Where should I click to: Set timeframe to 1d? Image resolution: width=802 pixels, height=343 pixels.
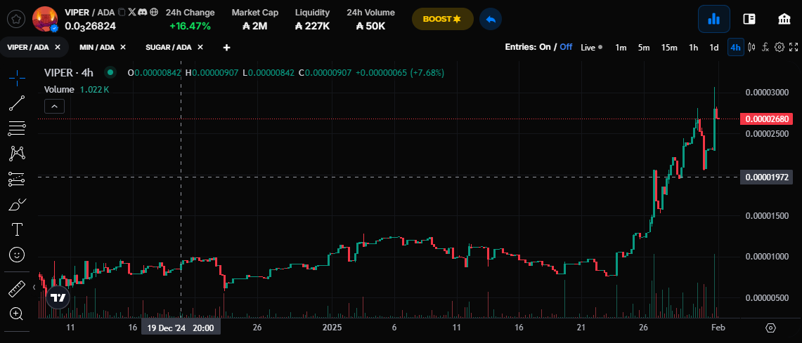(x=714, y=48)
